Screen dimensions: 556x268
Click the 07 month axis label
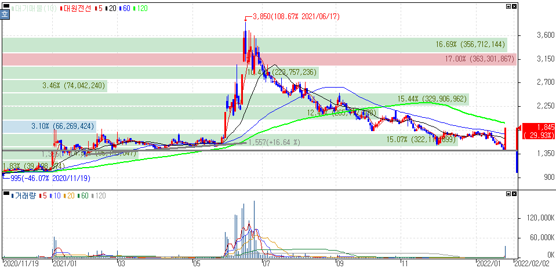[x=265, y=263]
